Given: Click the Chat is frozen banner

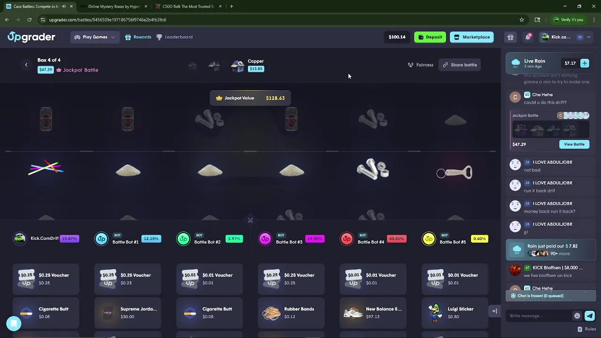Looking at the screenshot, I should [550, 296].
